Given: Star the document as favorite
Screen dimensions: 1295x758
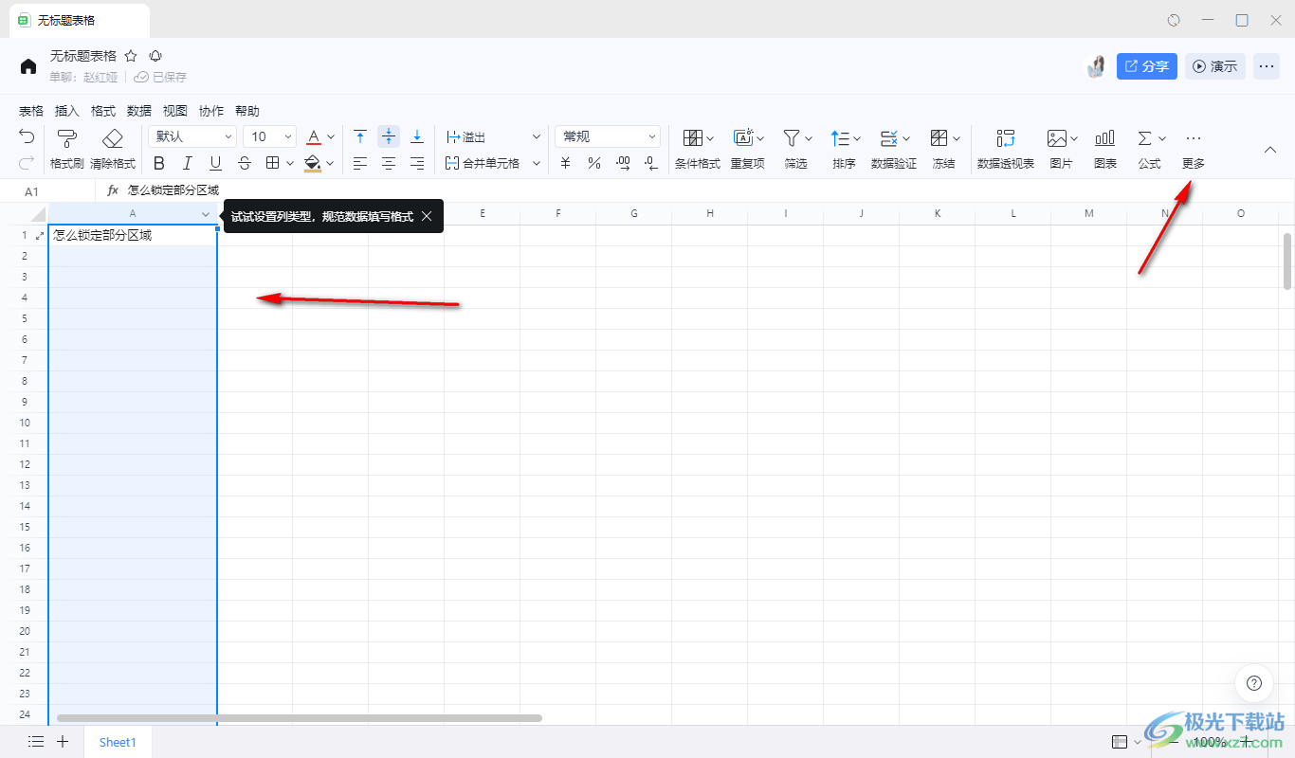Looking at the screenshot, I should pos(131,56).
